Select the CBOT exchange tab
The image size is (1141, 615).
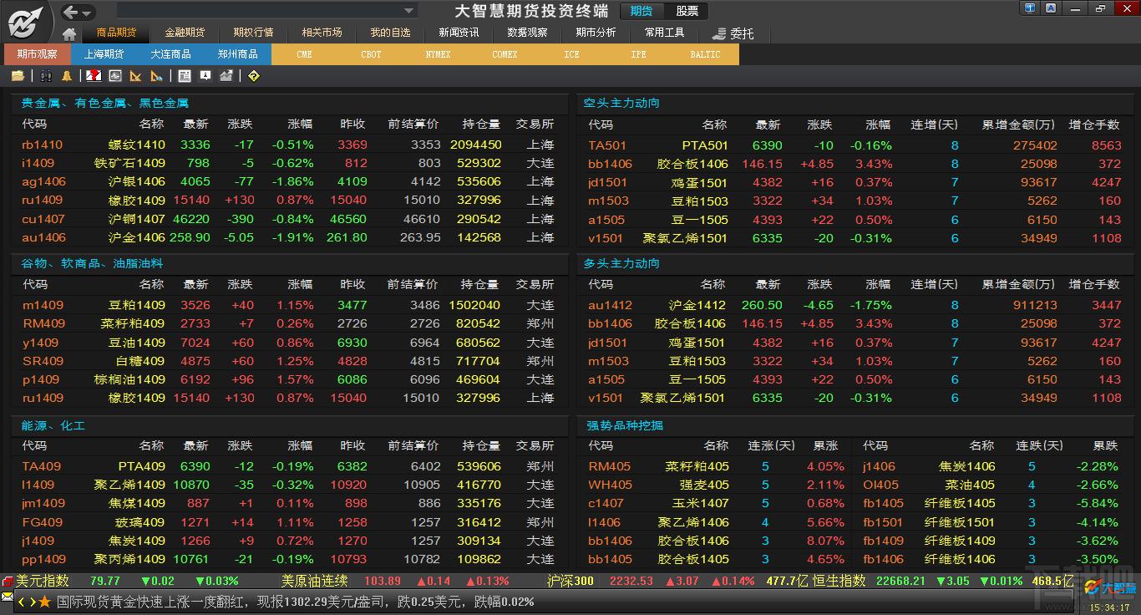(x=371, y=54)
